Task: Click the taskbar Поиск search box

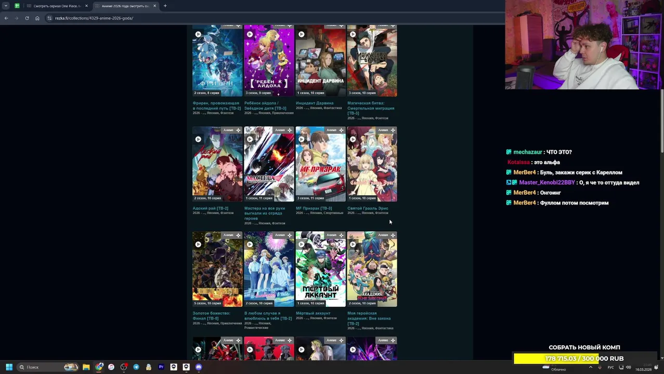Action: 48,367
